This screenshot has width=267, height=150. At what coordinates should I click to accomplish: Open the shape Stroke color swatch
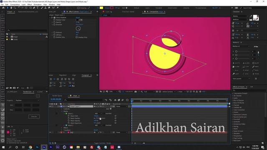click(112, 8)
